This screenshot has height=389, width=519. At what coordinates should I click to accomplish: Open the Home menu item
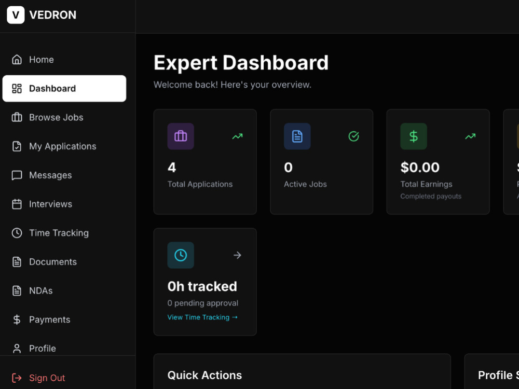click(x=64, y=60)
